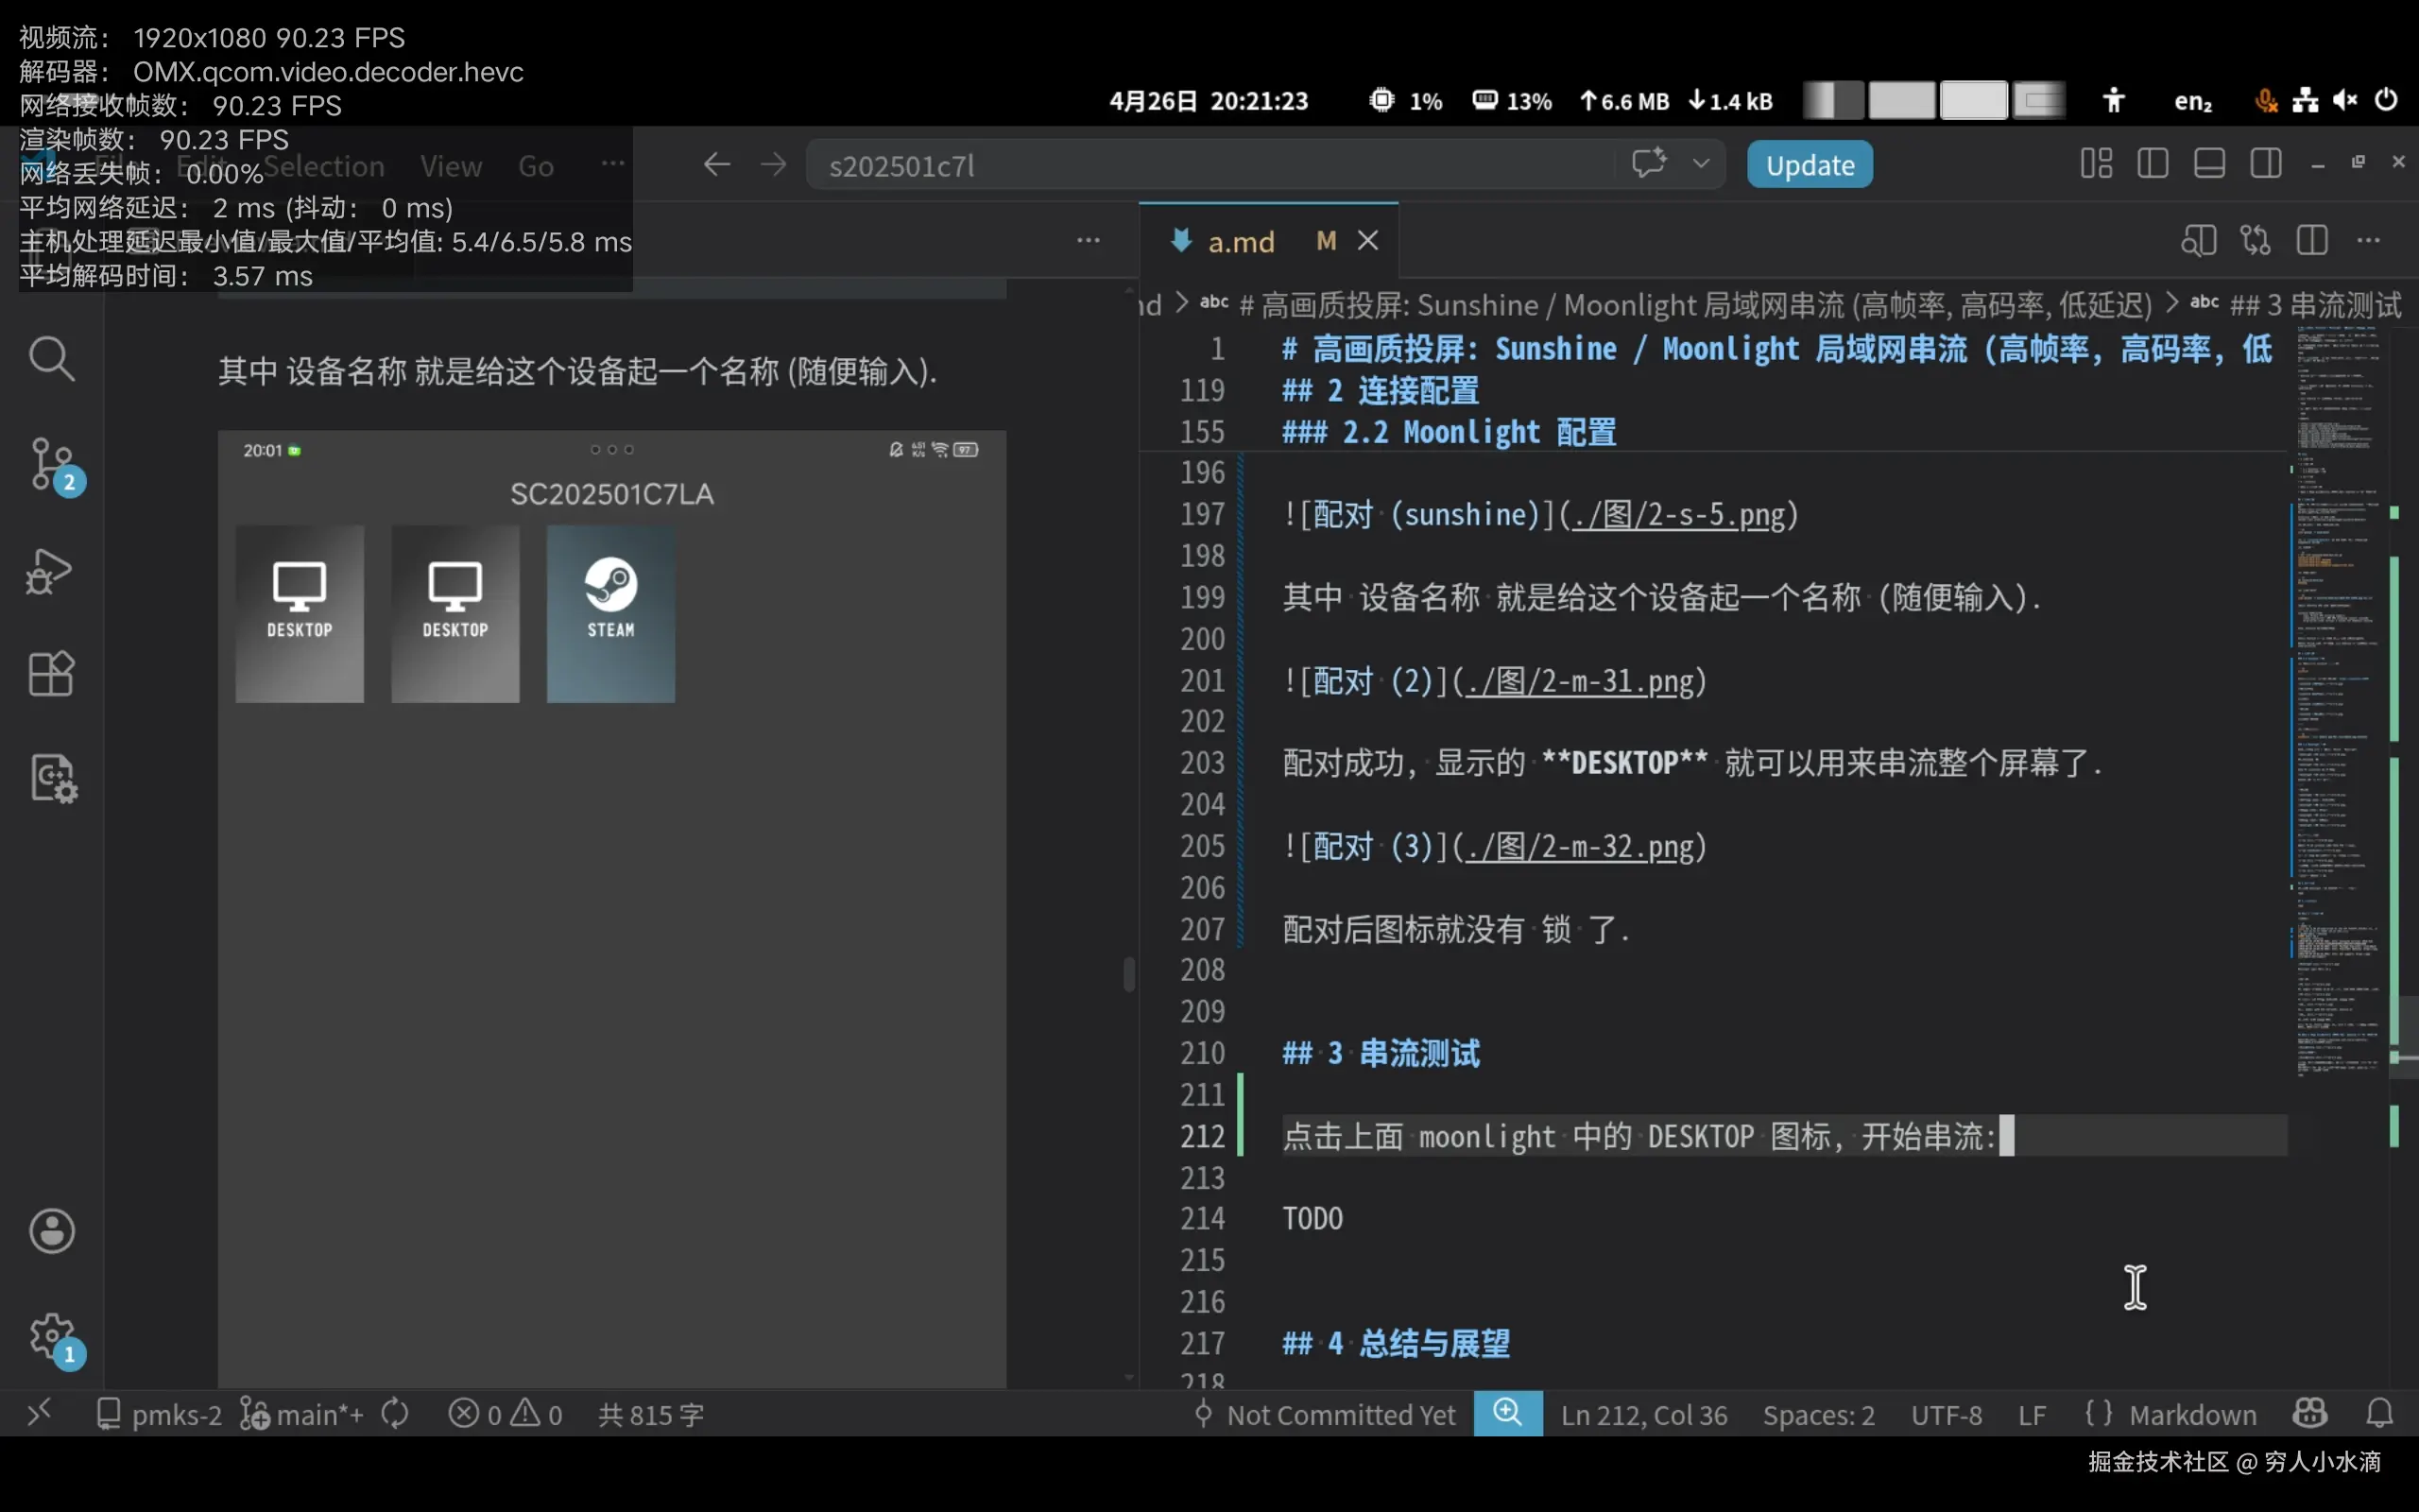Open the Run and Debug view
This screenshot has width=2419, height=1512.
50,571
